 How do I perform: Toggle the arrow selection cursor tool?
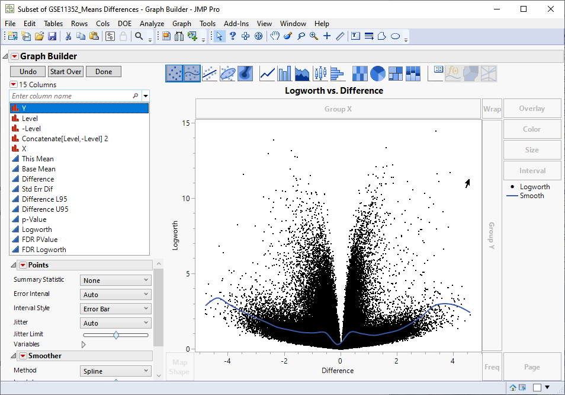(219, 36)
